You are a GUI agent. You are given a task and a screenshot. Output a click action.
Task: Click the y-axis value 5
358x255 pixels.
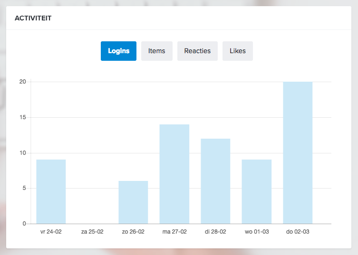(x=24, y=188)
